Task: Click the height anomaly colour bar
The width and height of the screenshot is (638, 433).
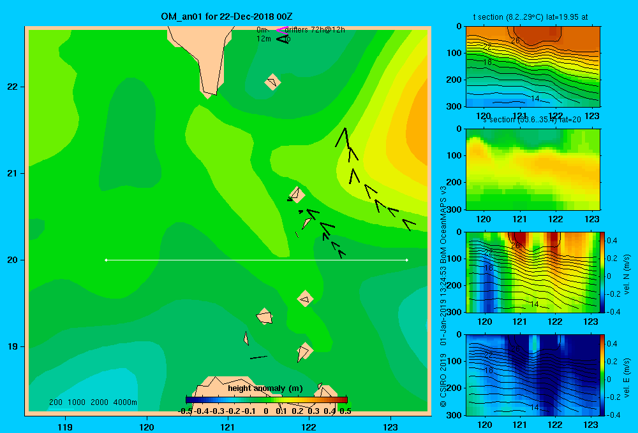Action: tap(267, 400)
